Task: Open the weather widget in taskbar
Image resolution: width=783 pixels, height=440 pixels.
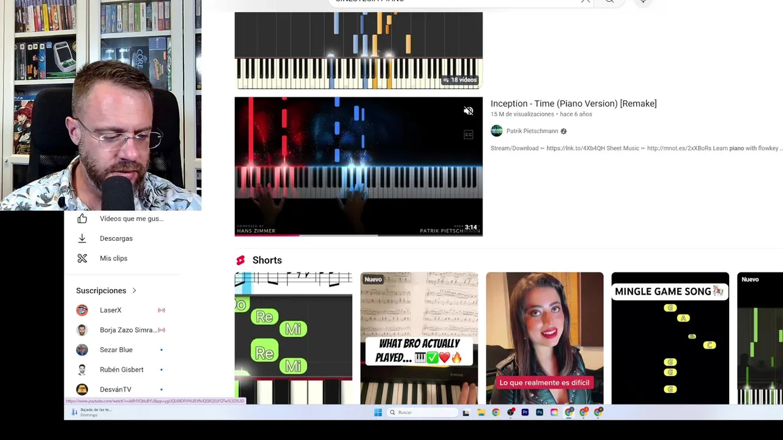Action: click(x=91, y=413)
